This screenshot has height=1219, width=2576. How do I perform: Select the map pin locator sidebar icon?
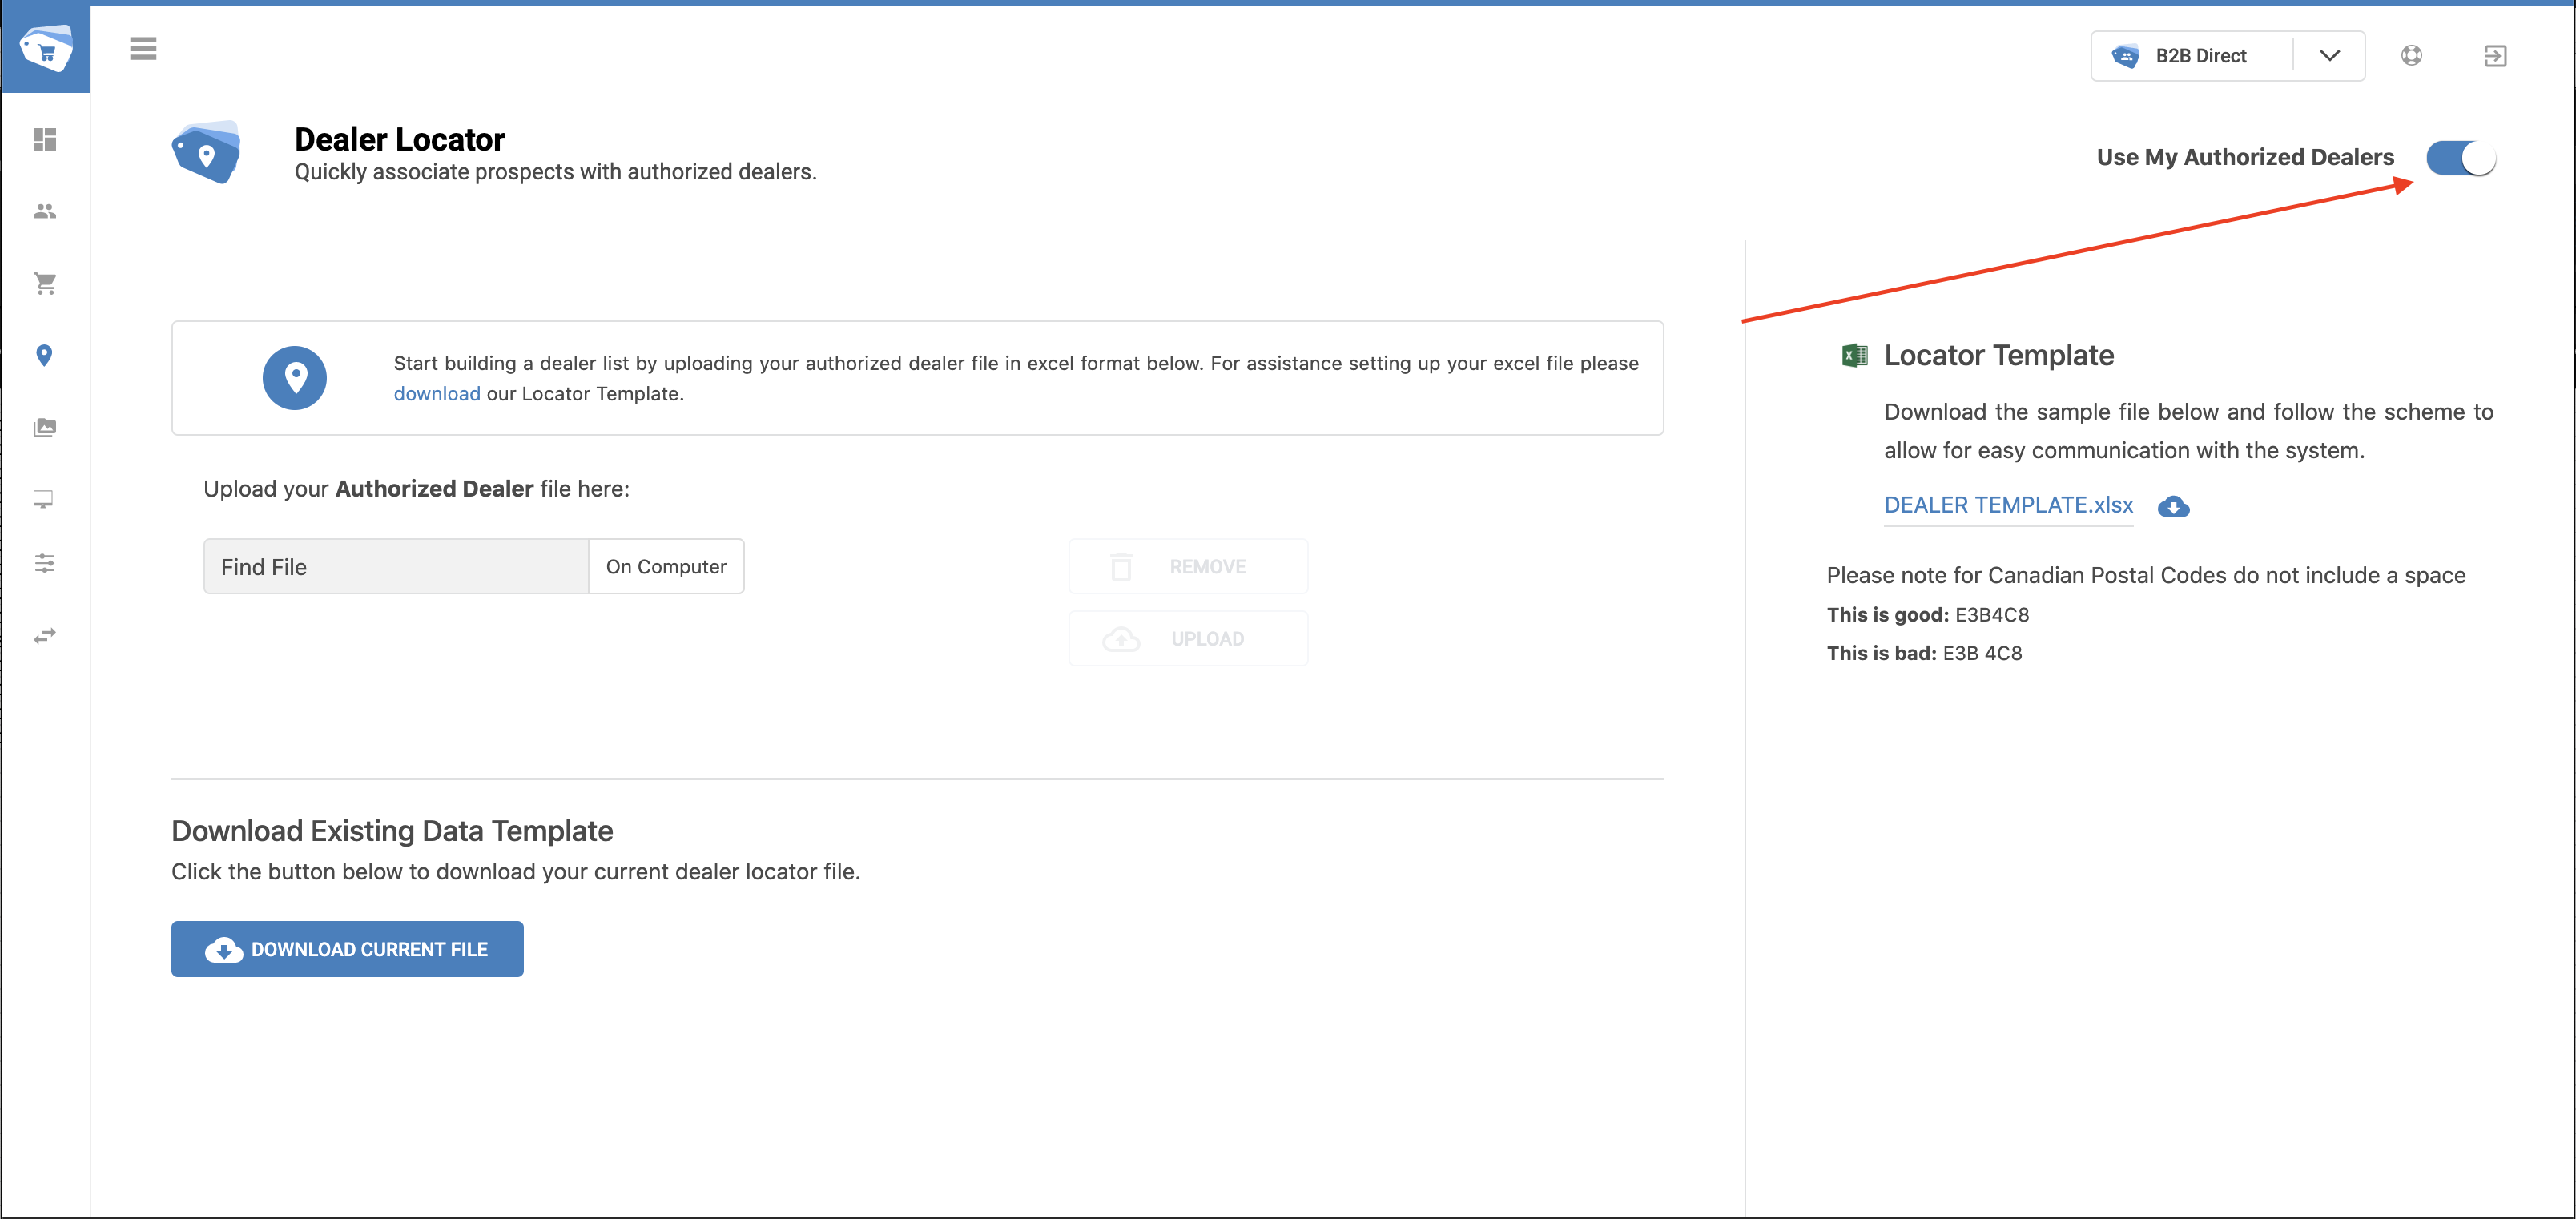pyautogui.click(x=44, y=355)
